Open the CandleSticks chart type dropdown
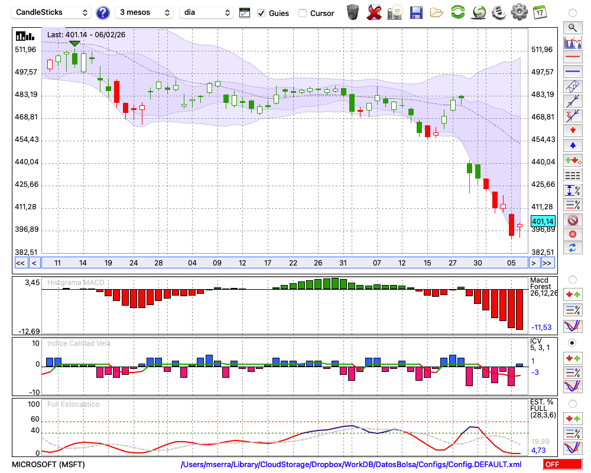This screenshot has width=591, height=473. [x=51, y=12]
